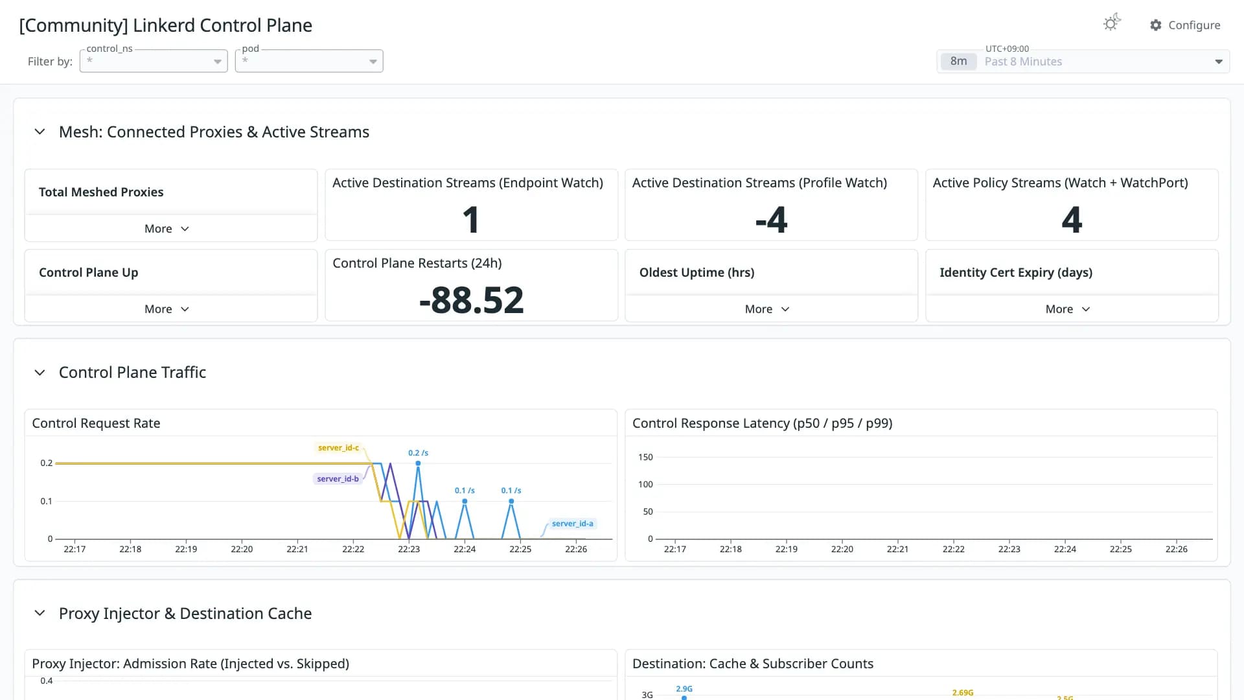Click the 2.9G data point marker
1244x700 pixels.
tap(684, 697)
